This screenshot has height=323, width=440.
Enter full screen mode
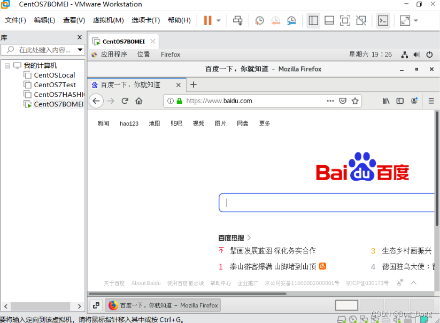click(345, 20)
